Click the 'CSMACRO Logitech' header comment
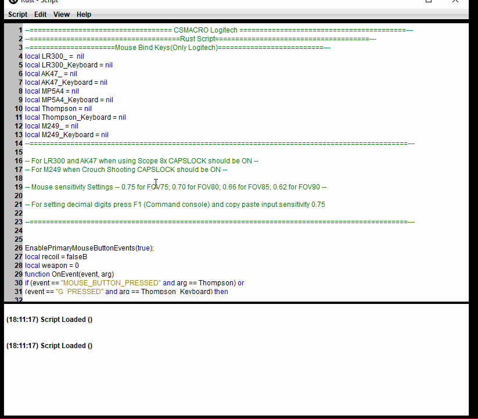The image size is (478, 419). point(219,30)
